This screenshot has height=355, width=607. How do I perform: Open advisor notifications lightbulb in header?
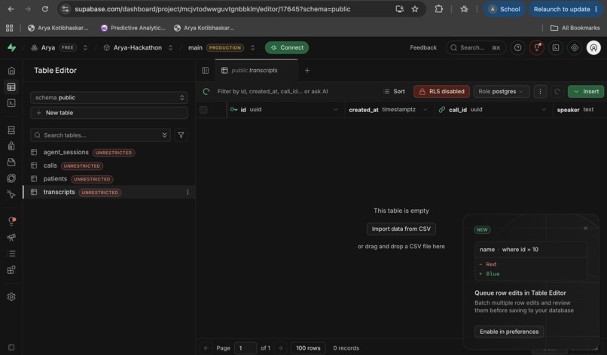click(x=536, y=47)
